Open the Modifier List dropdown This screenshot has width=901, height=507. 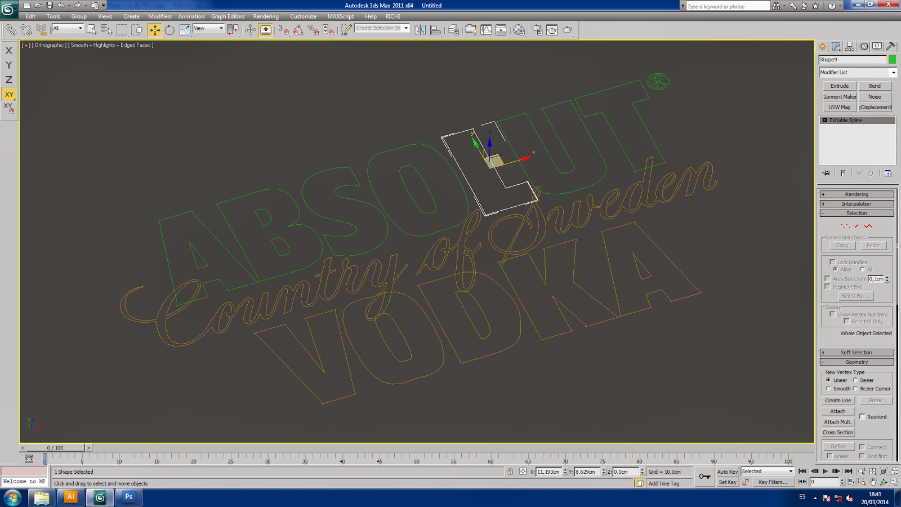coord(893,72)
